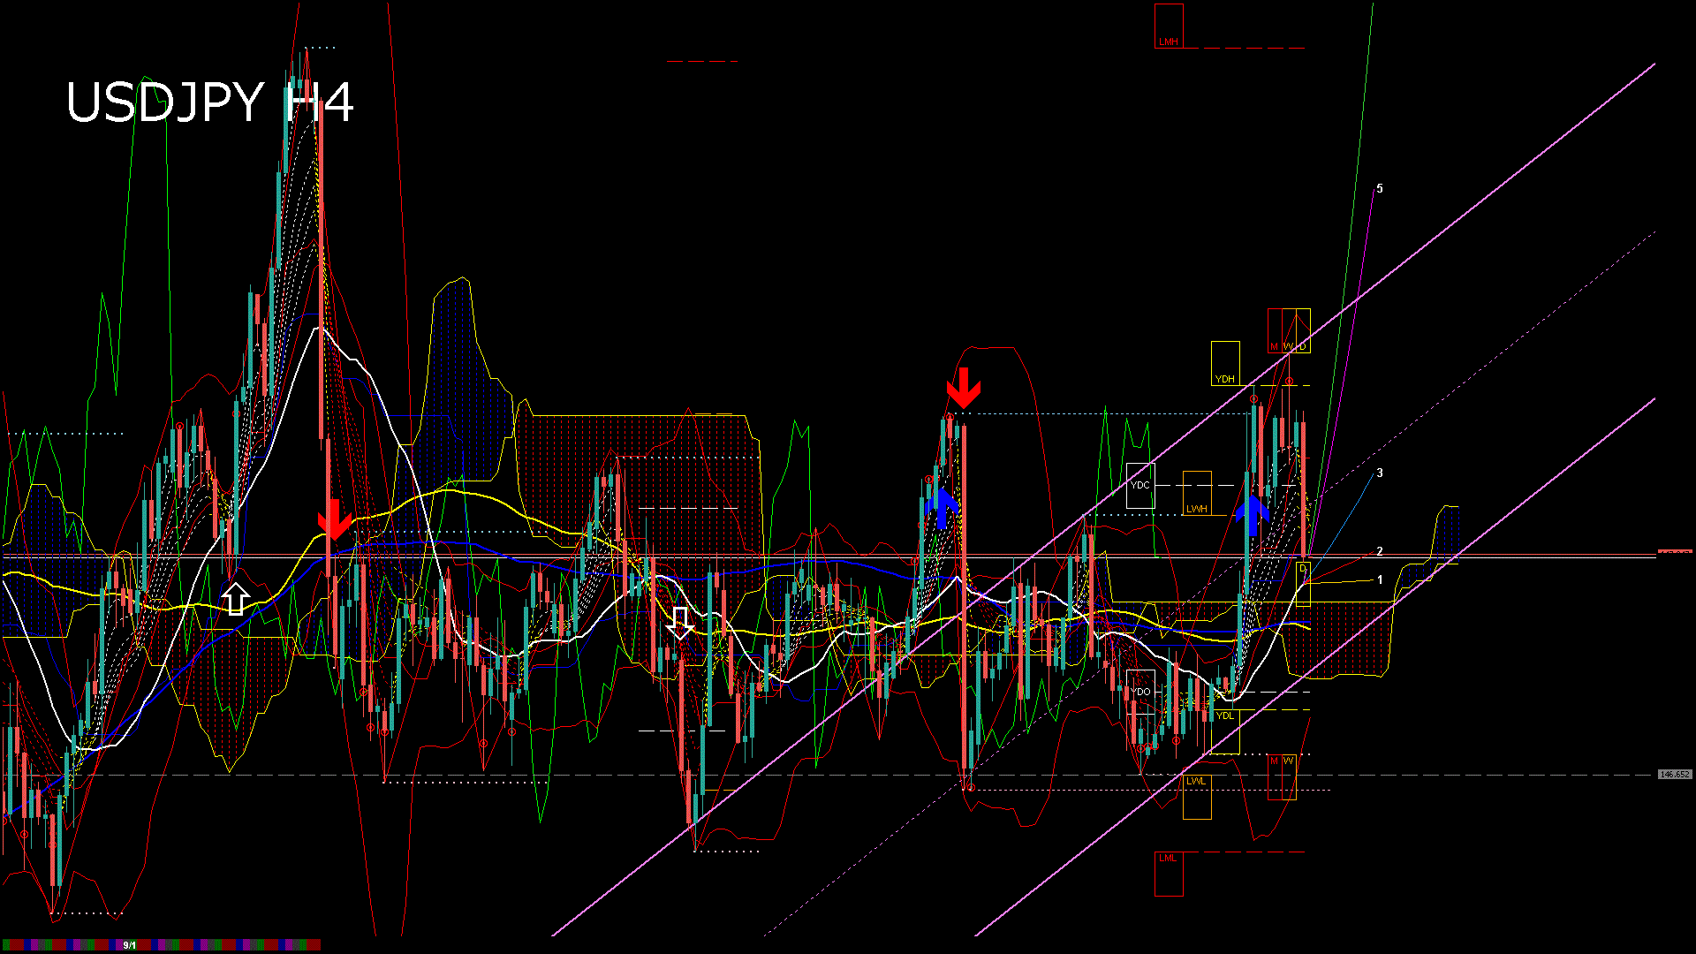Image resolution: width=1696 pixels, height=954 pixels.
Task: Click the upper yellow D box beside W
Action: coord(1303,330)
